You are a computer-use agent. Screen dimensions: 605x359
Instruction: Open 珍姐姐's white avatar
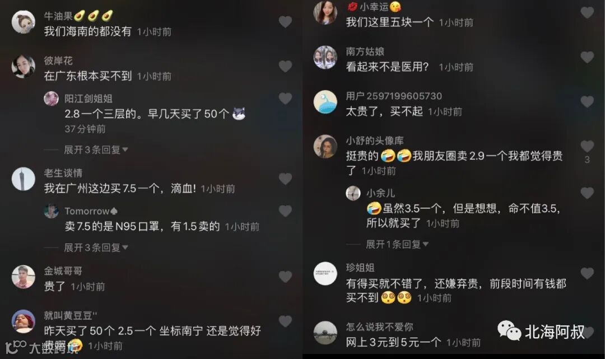tap(325, 273)
